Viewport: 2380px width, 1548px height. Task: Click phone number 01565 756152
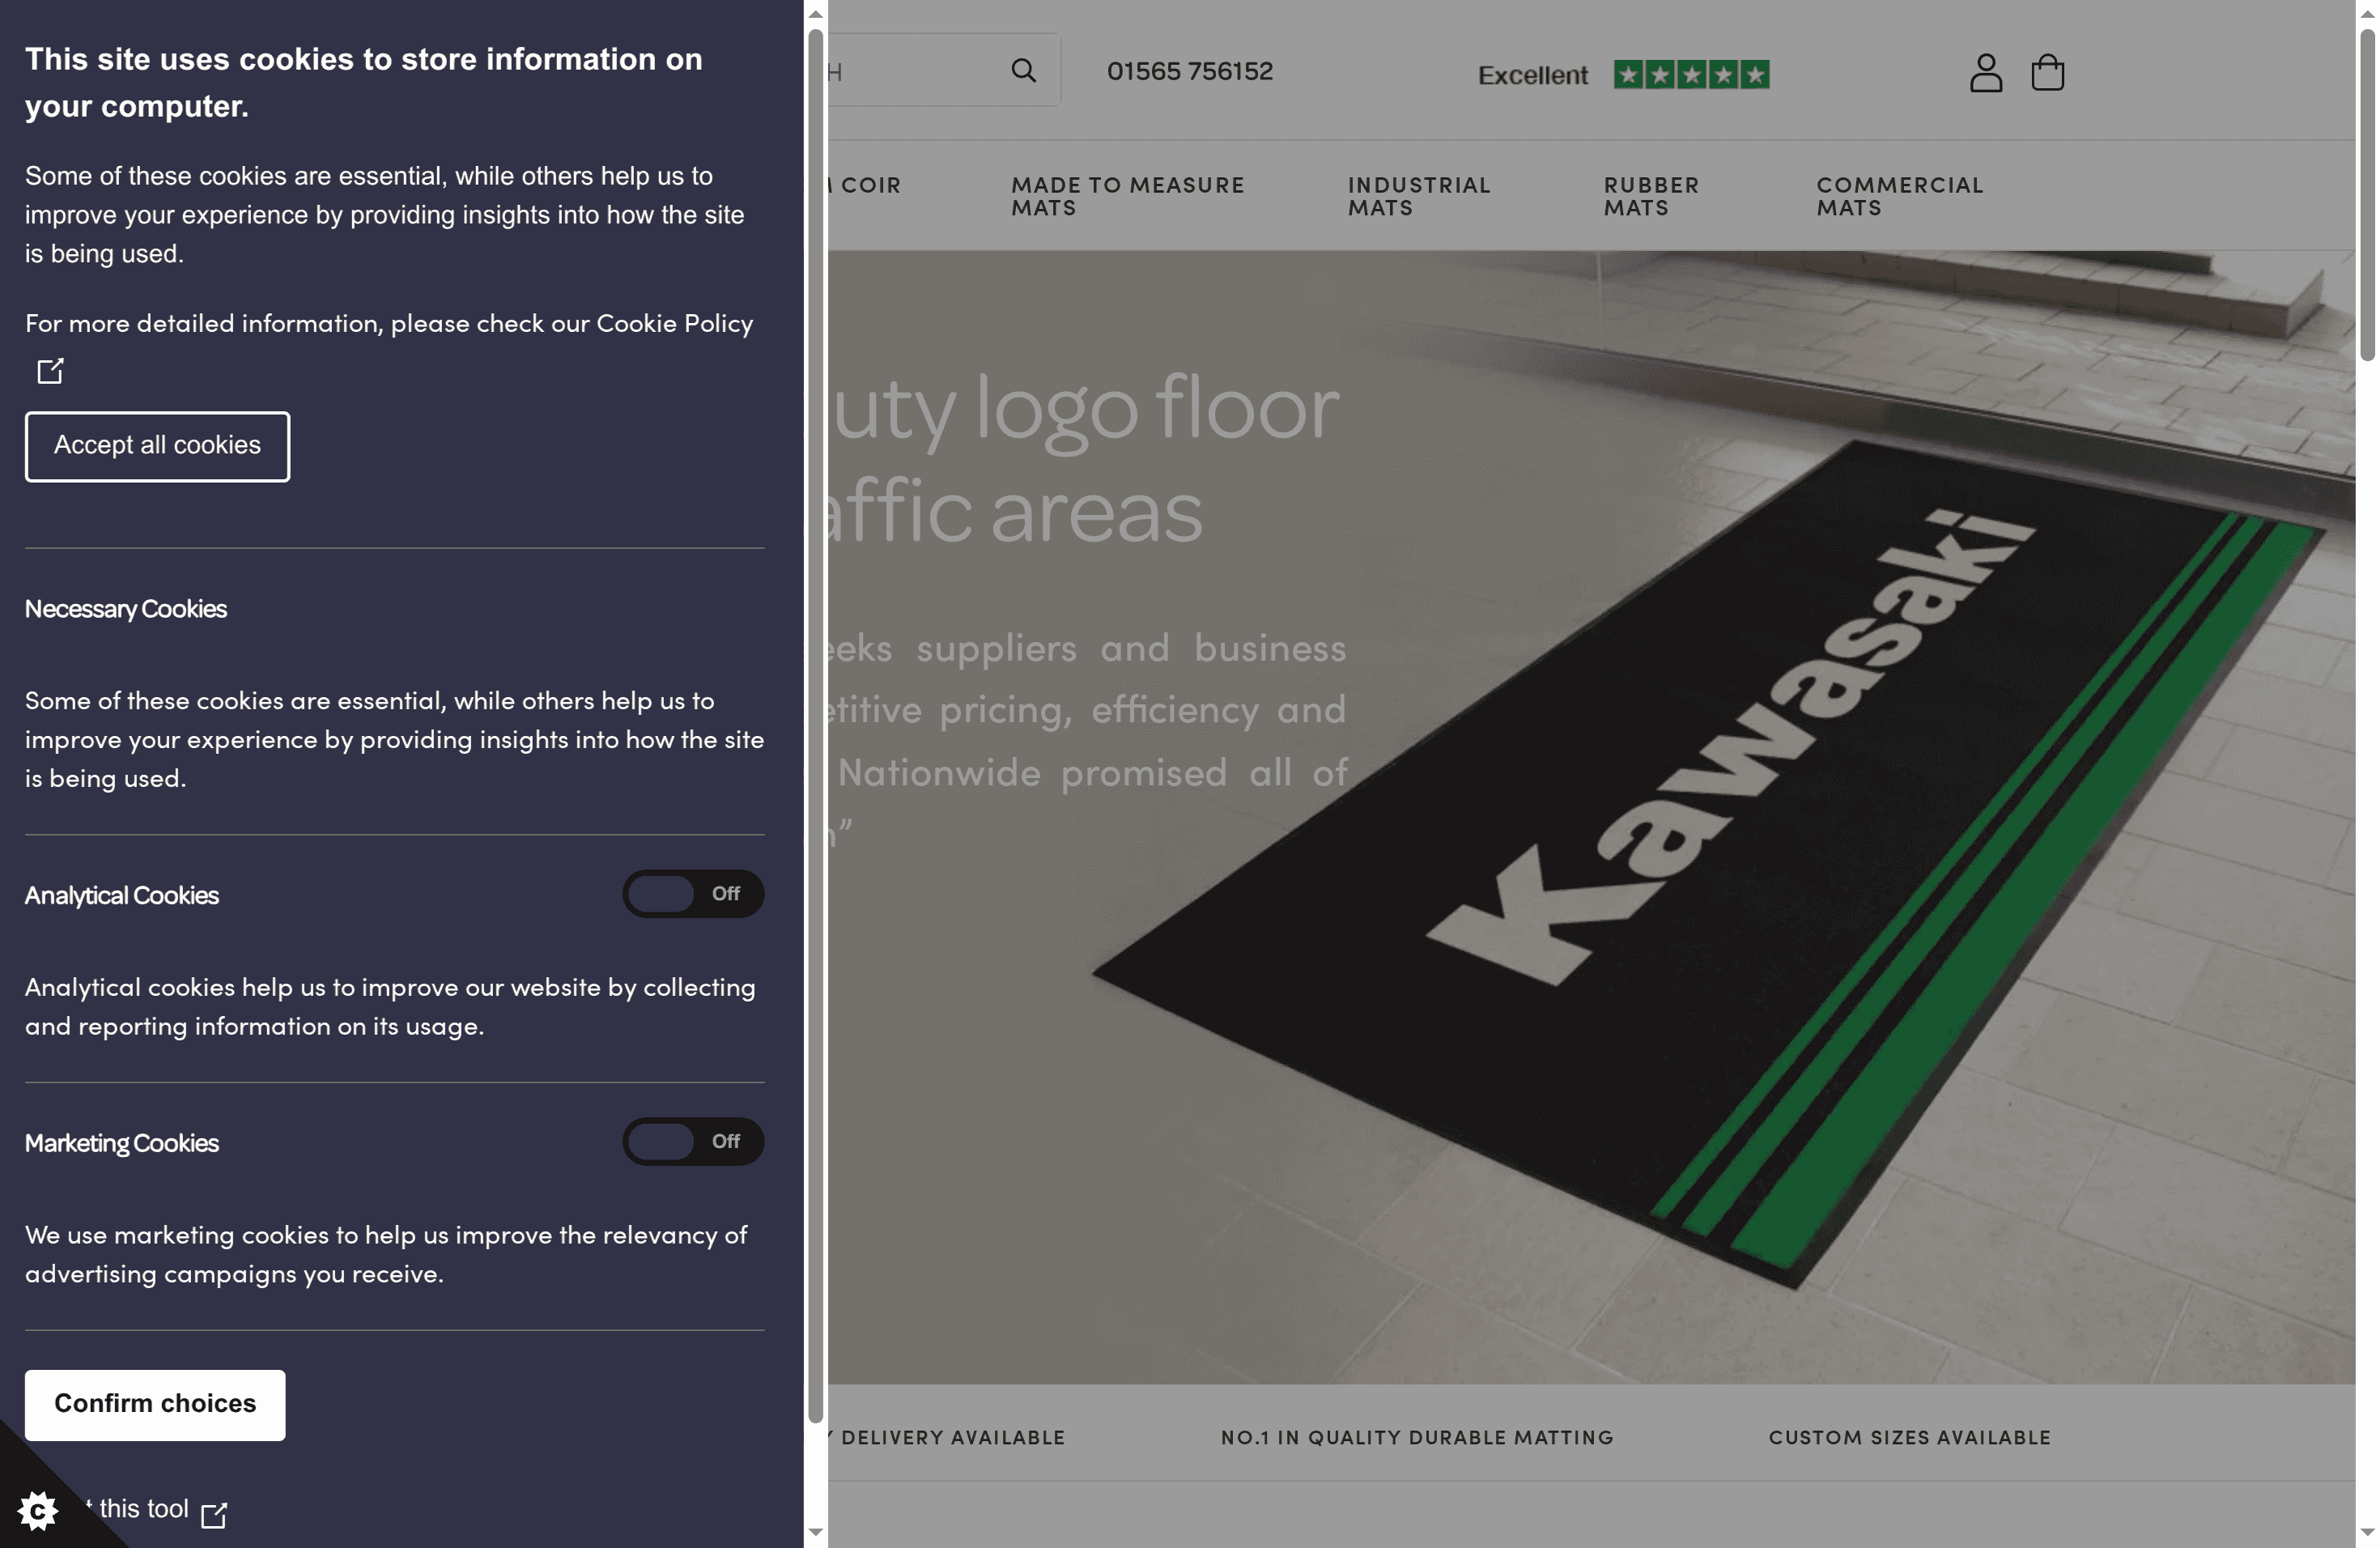tap(1189, 72)
